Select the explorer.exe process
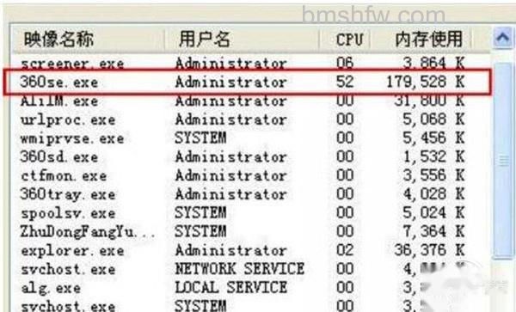This screenshot has width=516, height=312. tap(251, 250)
